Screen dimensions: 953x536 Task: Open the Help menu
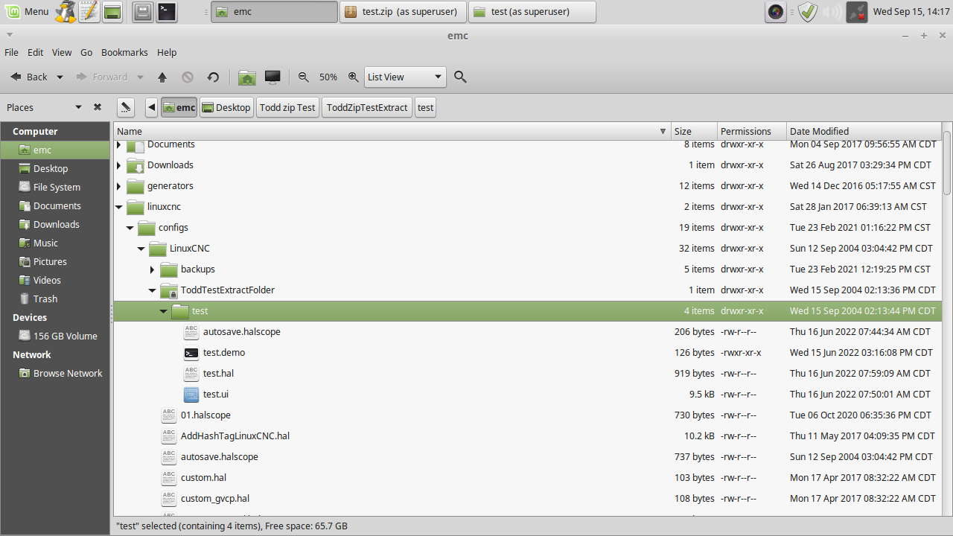(167, 53)
